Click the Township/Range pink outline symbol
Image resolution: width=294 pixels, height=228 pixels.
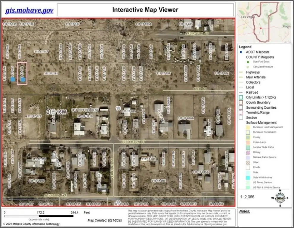pos(241,113)
